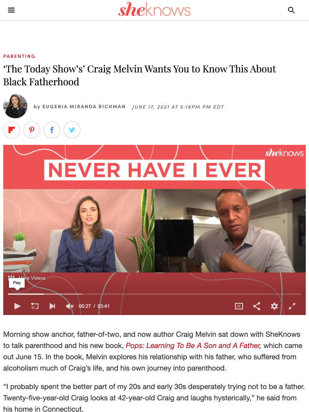Share article on Twitter
The width and height of the screenshot is (309, 412).
pos(72,130)
